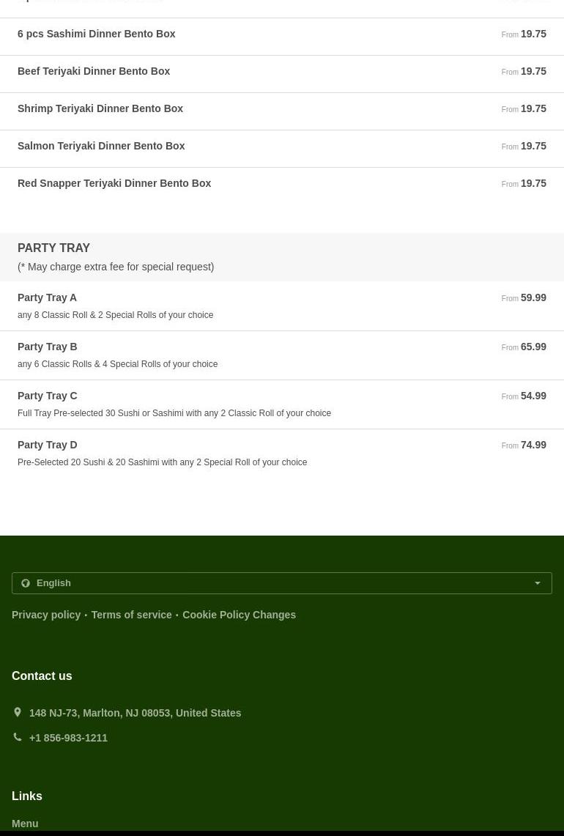Choose Party Tray D from menu
This screenshot has width=564, height=836.
[x=48, y=445]
